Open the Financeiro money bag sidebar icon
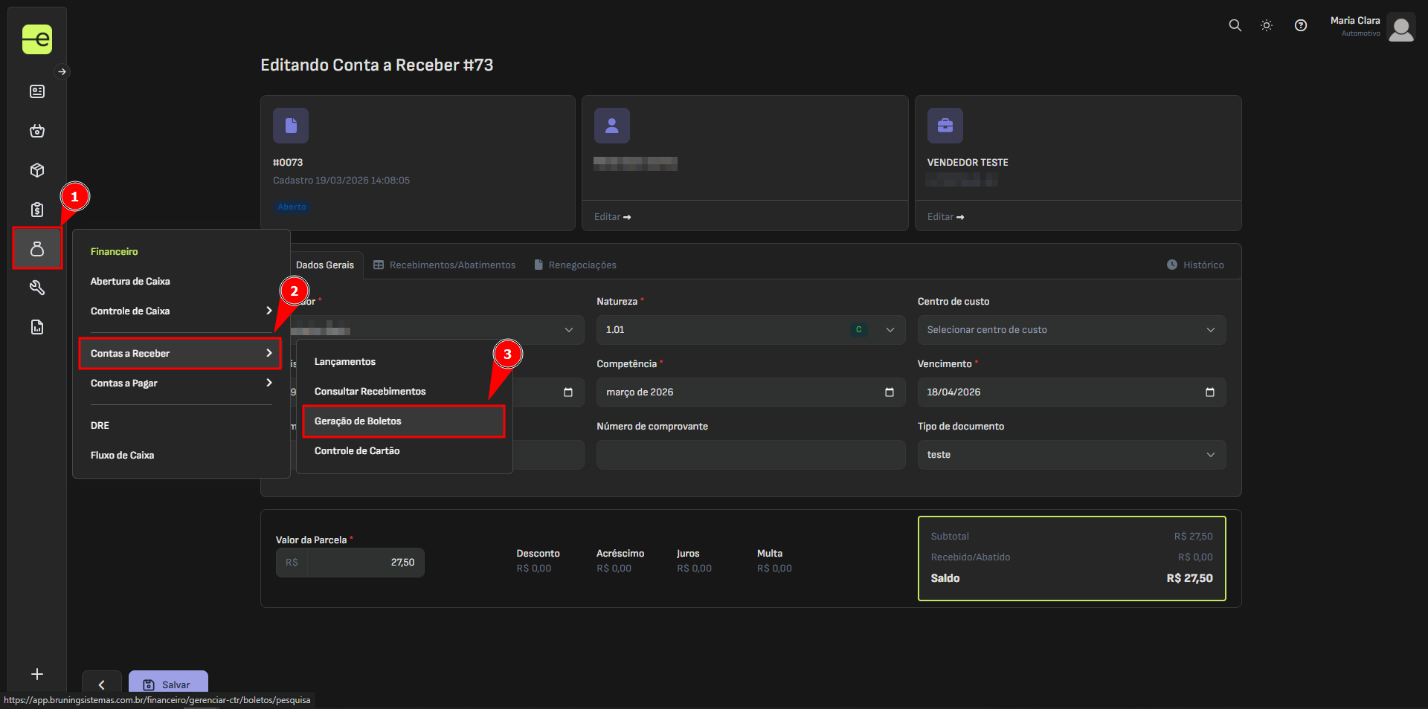 [37, 249]
